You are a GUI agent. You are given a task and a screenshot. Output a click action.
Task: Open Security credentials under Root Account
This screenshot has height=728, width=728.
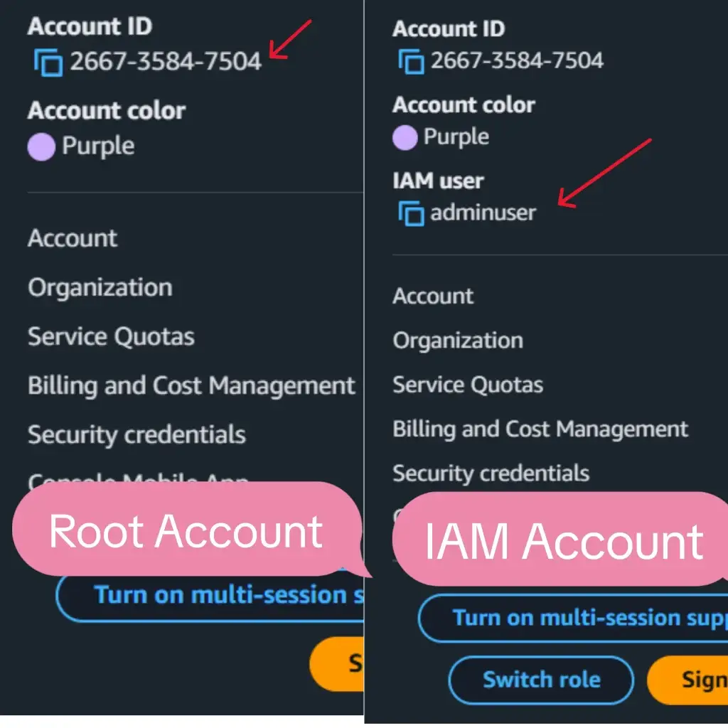(x=136, y=434)
